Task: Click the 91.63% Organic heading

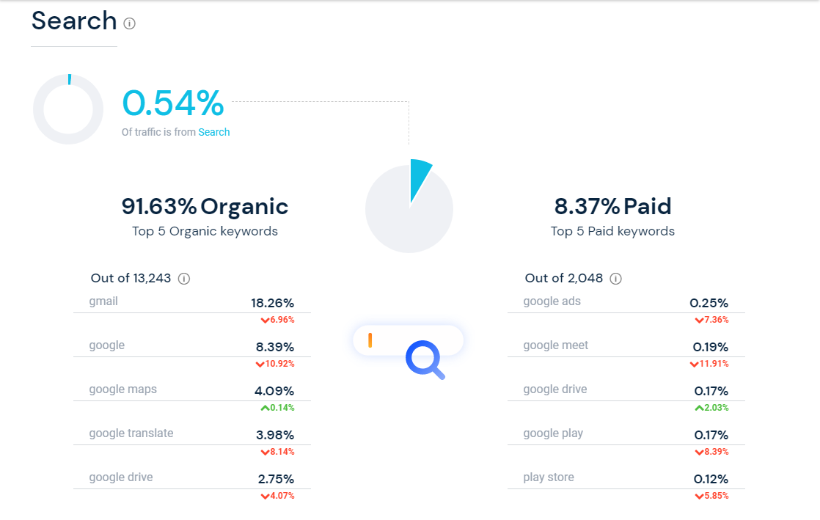Action: click(205, 207)
